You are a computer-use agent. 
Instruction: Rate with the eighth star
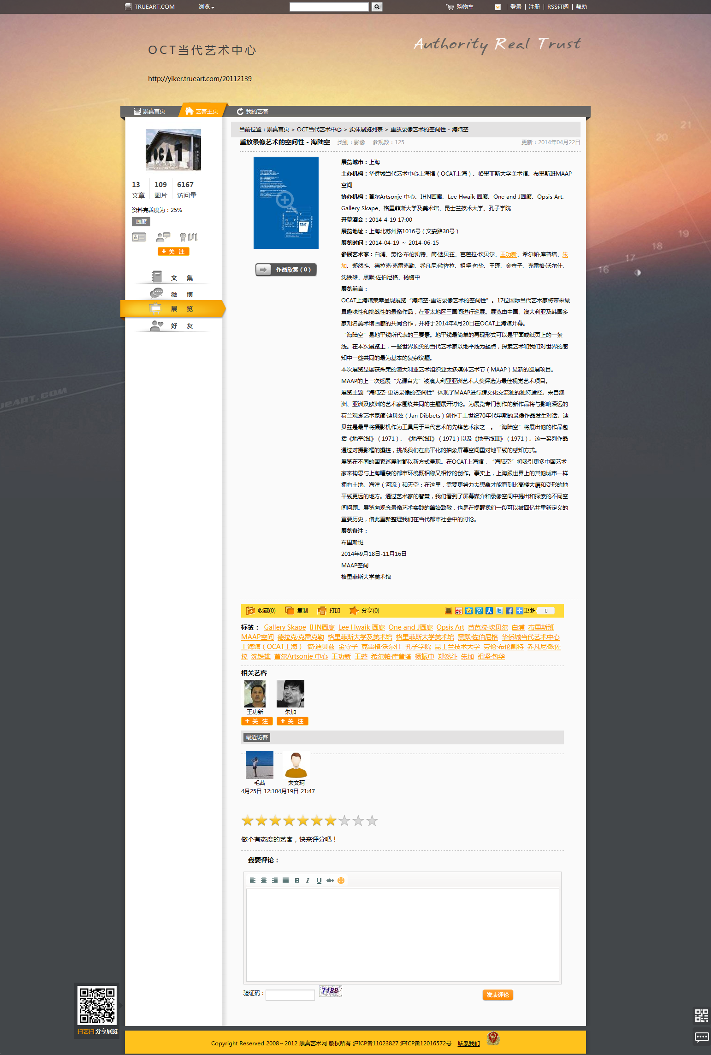(344, 820)
